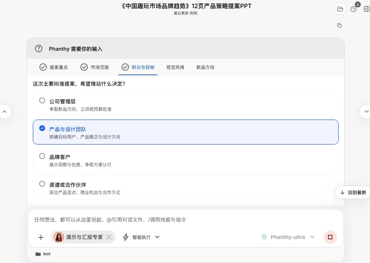
Task: Select the 公司管理层 radio option
Action: coord(42,100)
